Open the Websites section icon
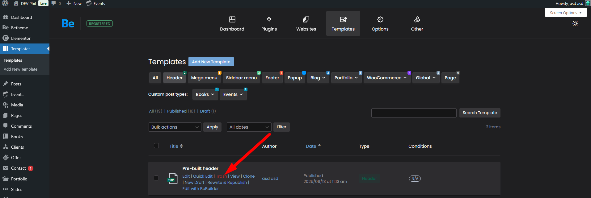 click(x=306, y=19)
